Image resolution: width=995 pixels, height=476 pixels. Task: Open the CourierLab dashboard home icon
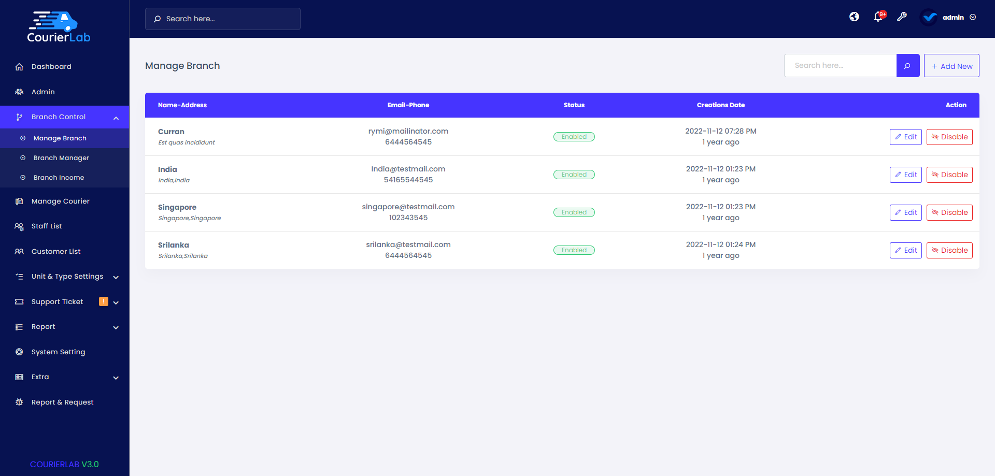coord(19,66)
